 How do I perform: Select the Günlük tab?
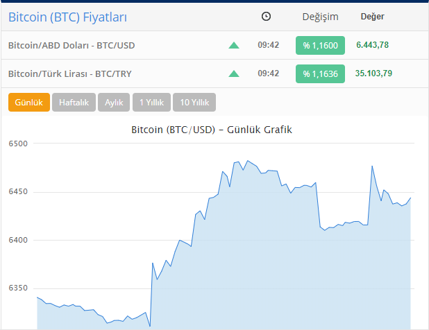coord(29,102)
